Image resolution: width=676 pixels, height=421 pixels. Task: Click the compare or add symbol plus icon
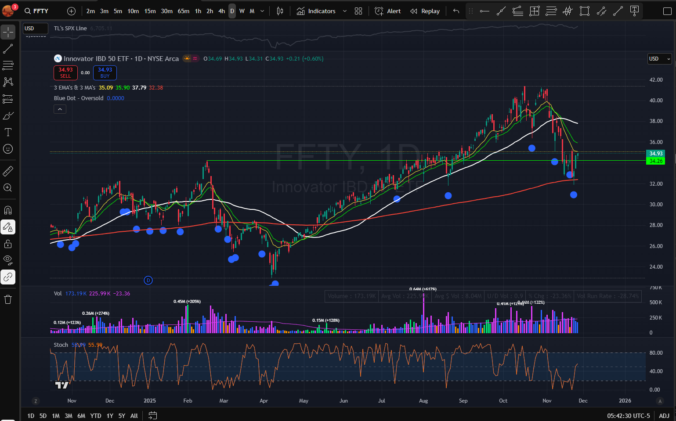click(71, 11)
